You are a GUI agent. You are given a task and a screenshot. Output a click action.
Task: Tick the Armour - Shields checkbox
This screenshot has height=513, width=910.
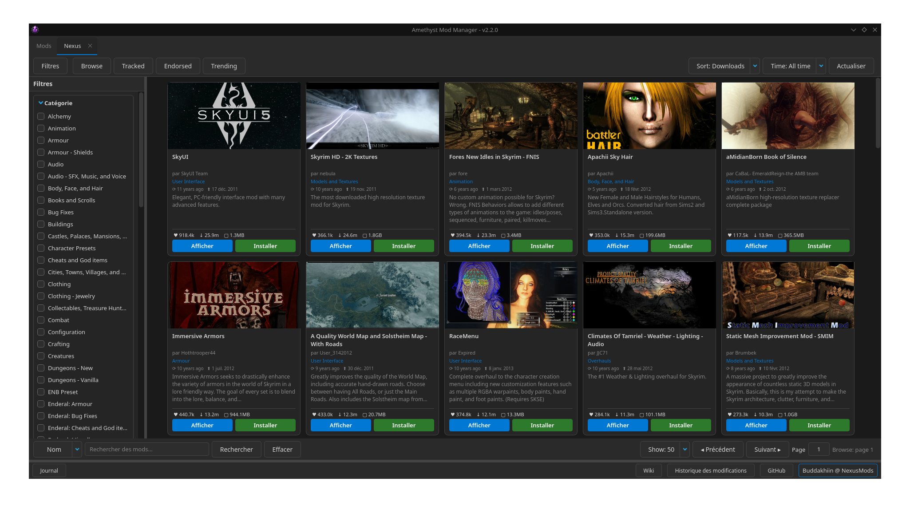41,152
